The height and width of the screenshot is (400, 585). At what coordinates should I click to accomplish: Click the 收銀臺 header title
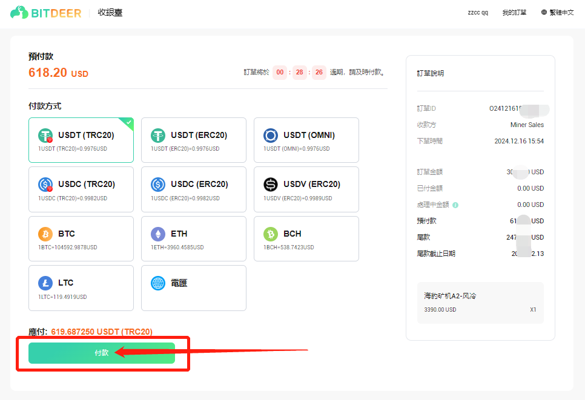110,12
